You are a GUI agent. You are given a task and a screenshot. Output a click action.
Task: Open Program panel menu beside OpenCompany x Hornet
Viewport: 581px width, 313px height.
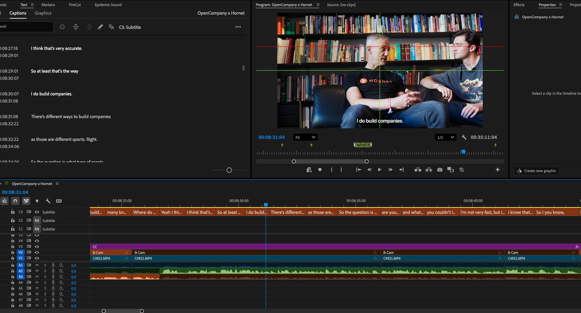tap(317, 5)
